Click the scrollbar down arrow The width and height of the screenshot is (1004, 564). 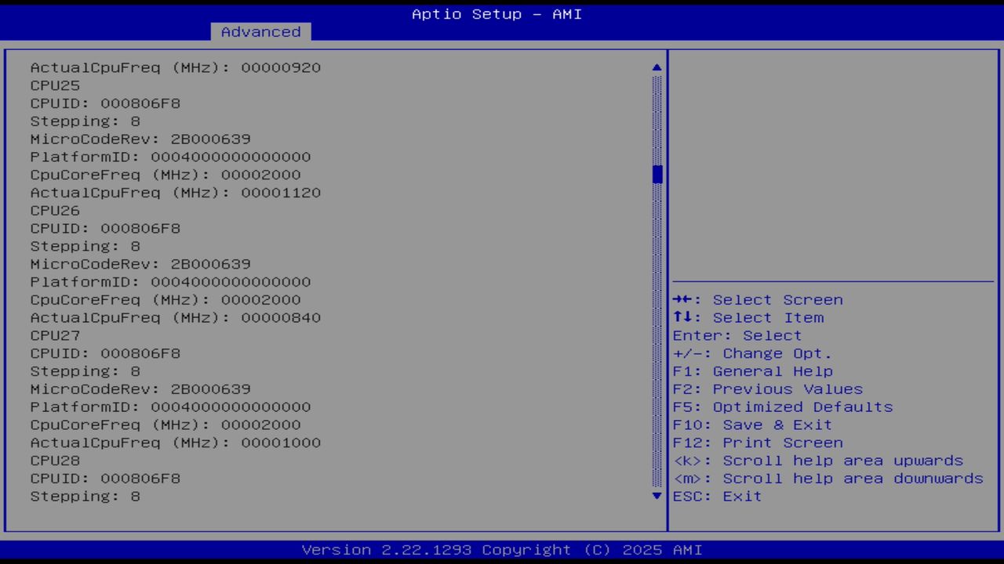coord(657,496)
